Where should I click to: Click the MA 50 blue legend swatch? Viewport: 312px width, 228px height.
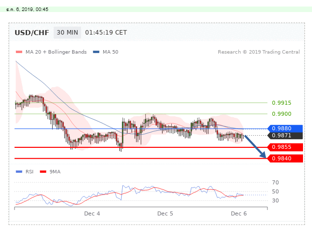point(96,52)
